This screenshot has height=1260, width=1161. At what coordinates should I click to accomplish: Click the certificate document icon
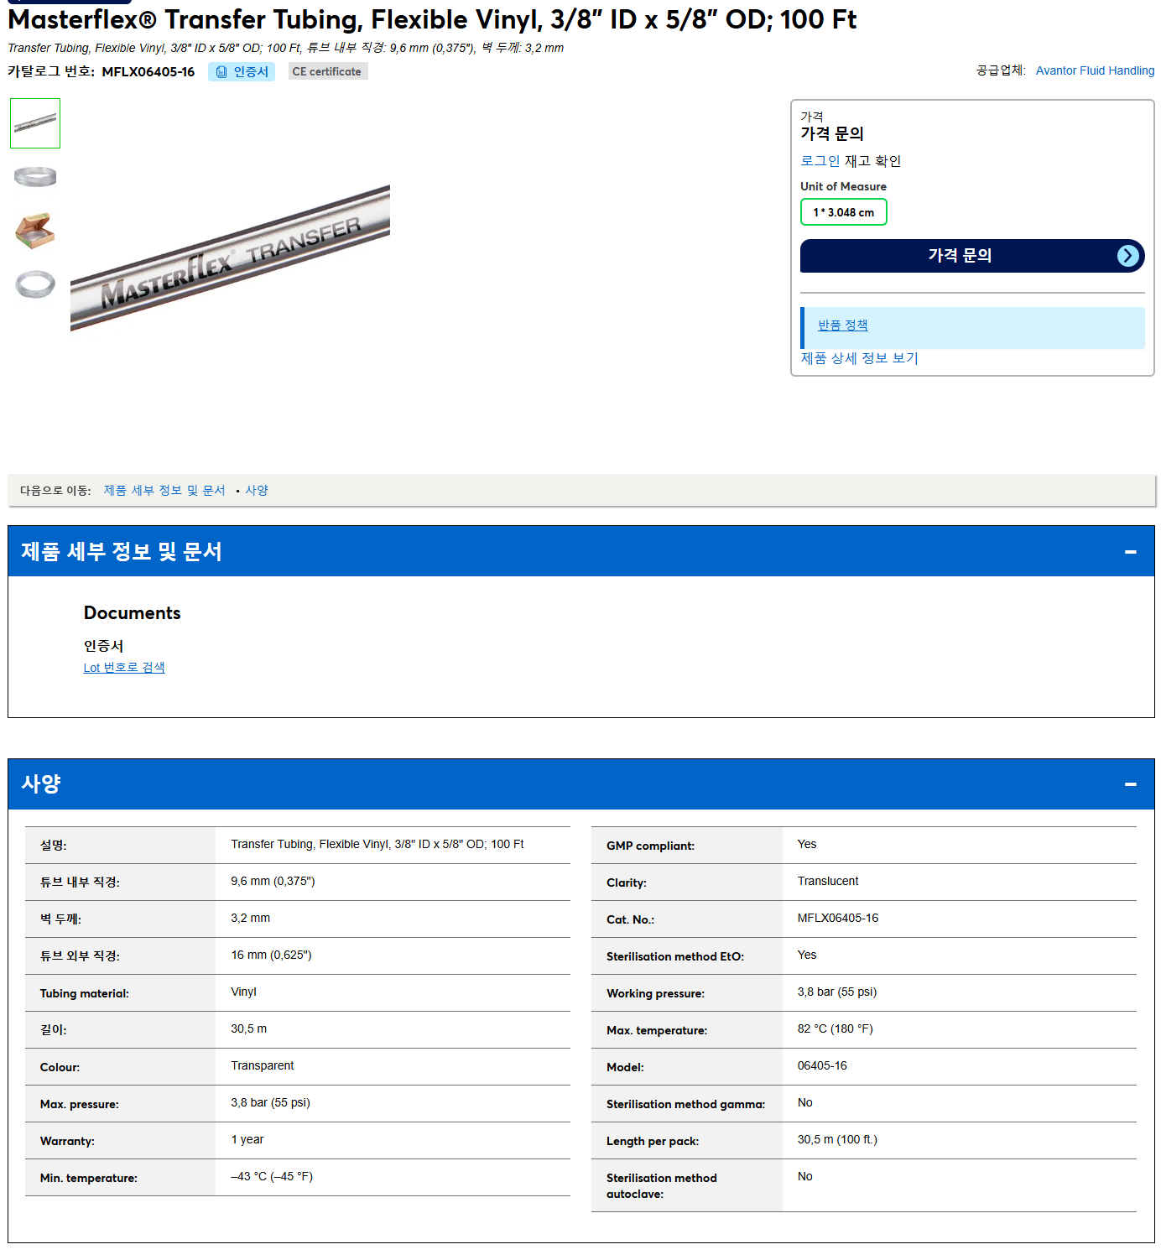tap(221, 72)
